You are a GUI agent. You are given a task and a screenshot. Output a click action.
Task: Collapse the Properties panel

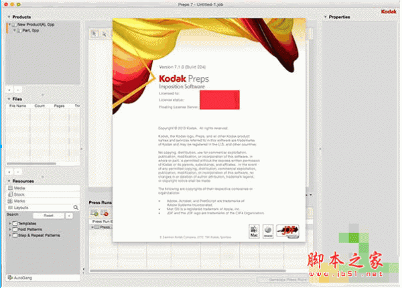click(326, 17)
